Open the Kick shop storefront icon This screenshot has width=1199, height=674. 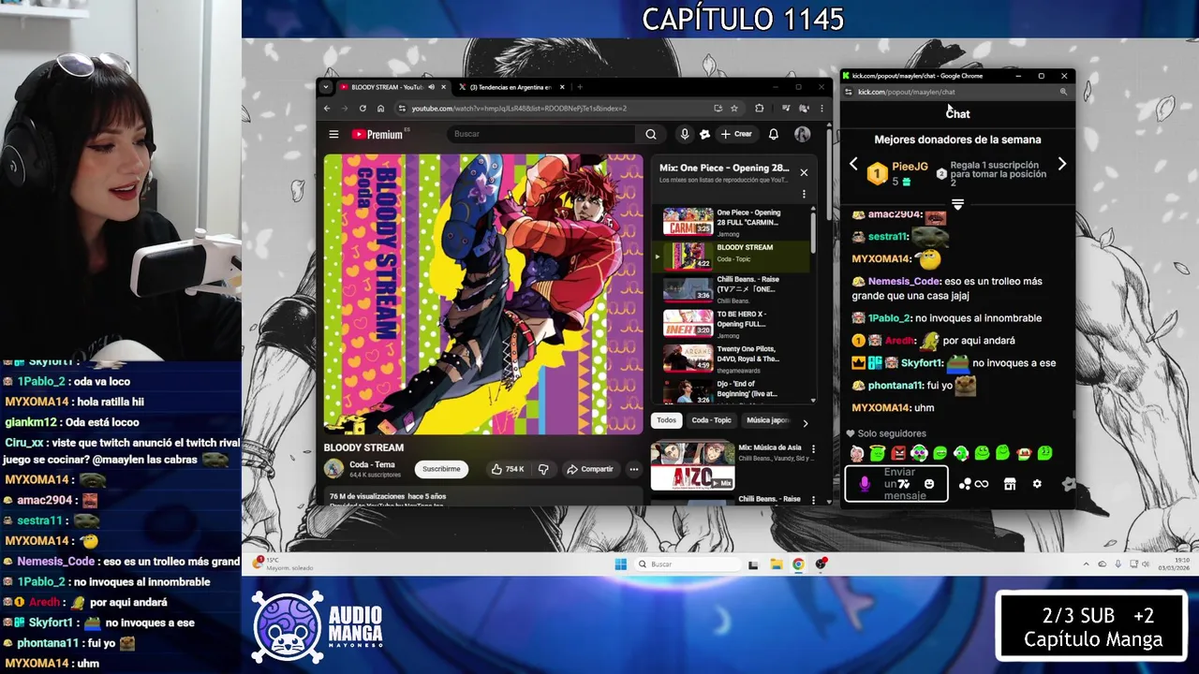(x=1010, y=484)
